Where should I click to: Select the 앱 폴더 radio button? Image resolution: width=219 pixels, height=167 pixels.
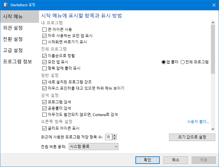(163, 62)
